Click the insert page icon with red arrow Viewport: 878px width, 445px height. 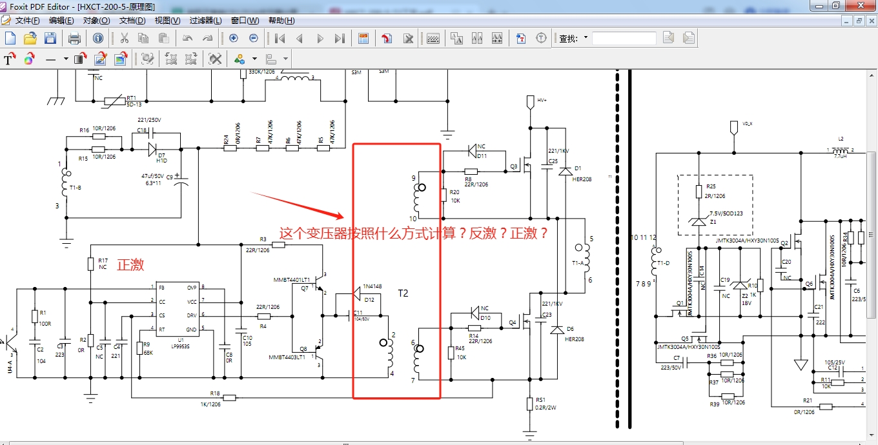click(x=387, y=39)
